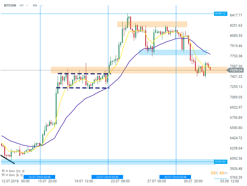Click the current price tag 7529.24

(236, 70)
